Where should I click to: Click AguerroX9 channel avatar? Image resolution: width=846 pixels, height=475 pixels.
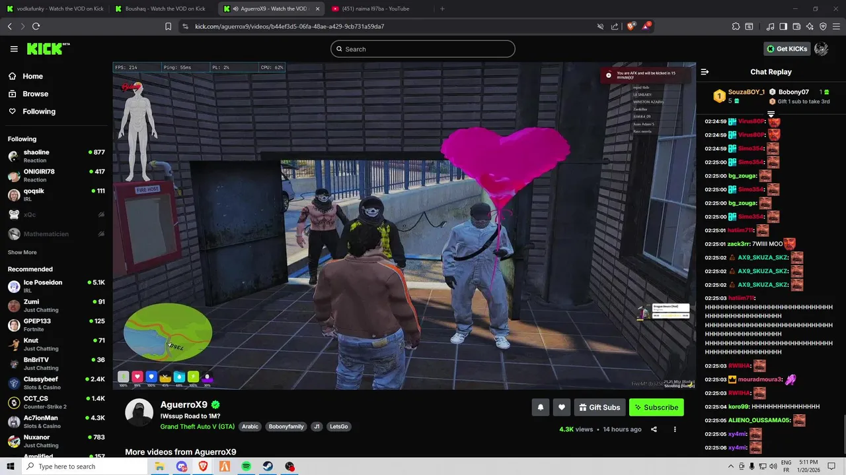(x=139, y=412)
